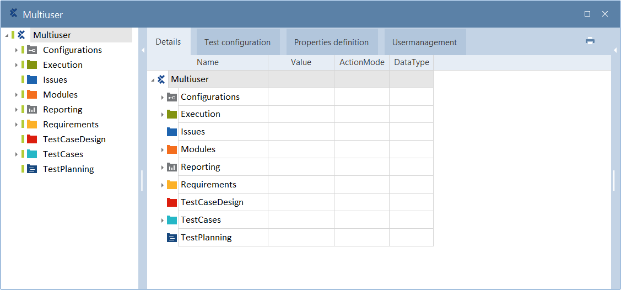Click the teal TestCases folder icon in details

172,220
